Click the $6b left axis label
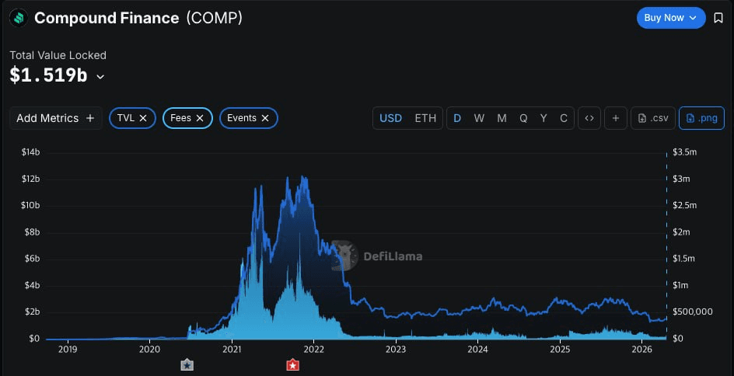Viewport: 734px width, 376px height. coord(33,259)
